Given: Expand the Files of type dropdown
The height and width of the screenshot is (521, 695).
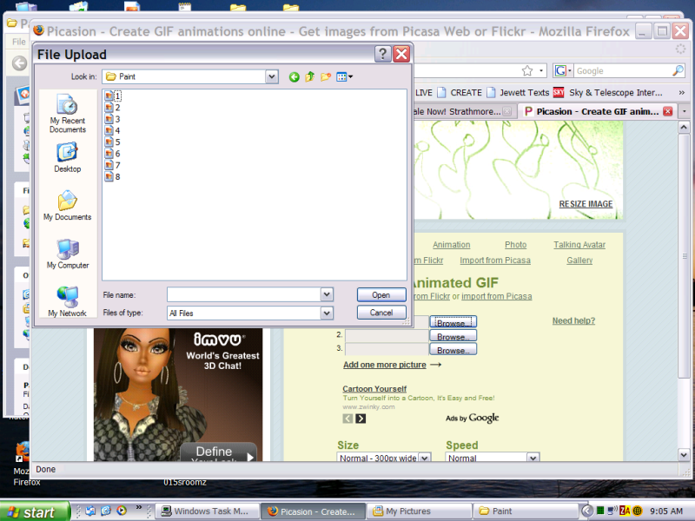Looking at the screenshot, I should pos(327,313).
